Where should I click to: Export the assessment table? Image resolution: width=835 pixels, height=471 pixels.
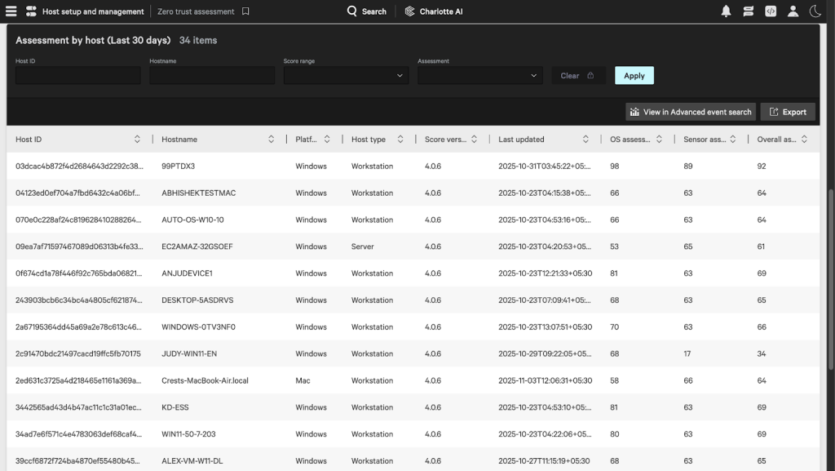[x=788, y=112]
